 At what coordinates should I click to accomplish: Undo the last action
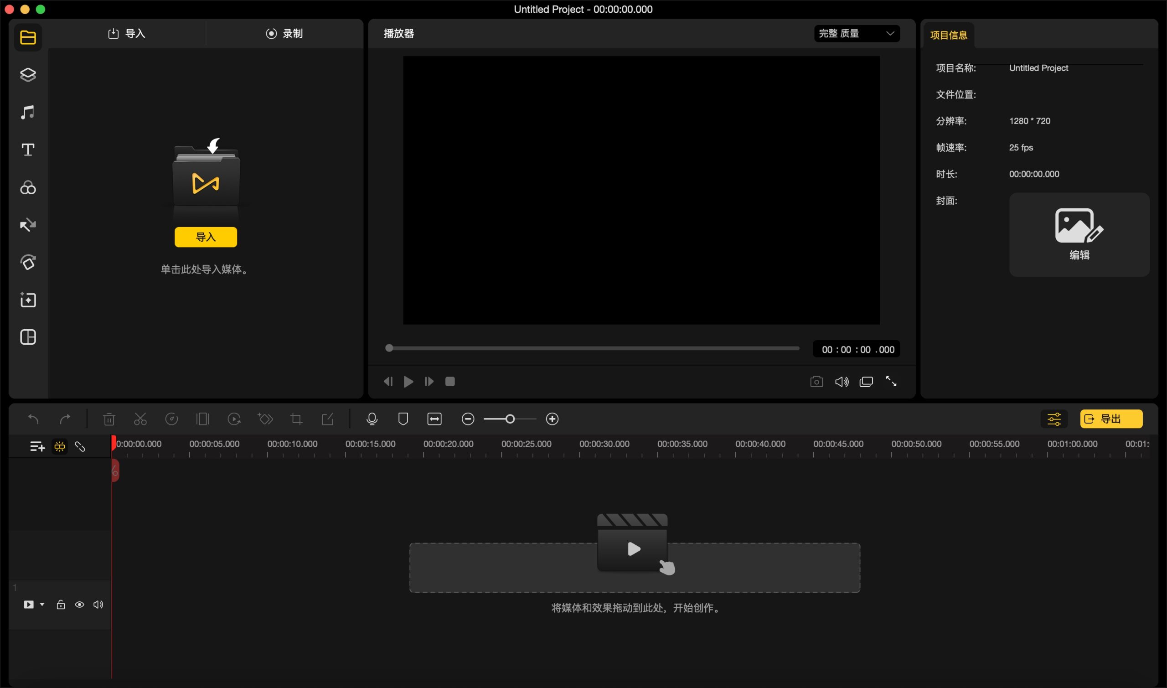33,419
